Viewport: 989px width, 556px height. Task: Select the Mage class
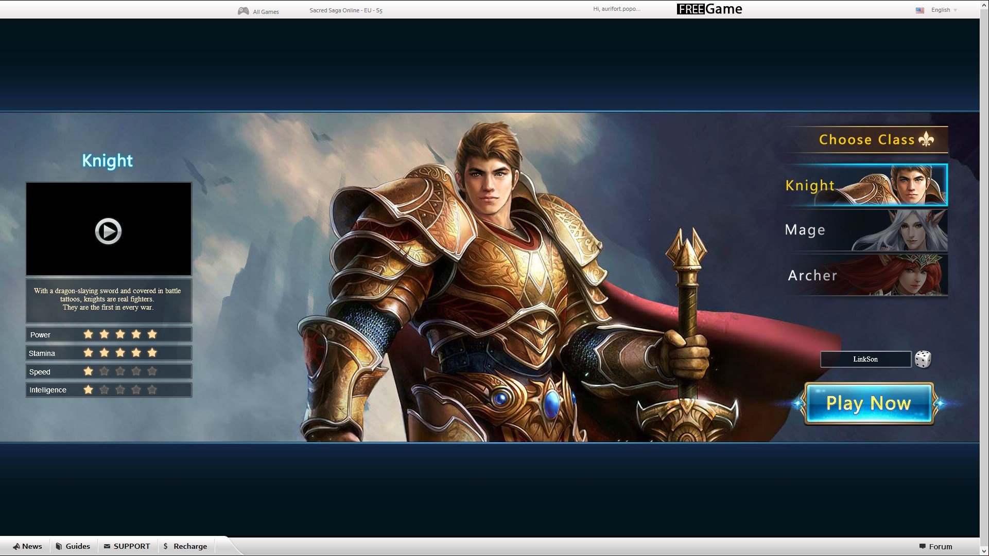(x=866, y=230)
